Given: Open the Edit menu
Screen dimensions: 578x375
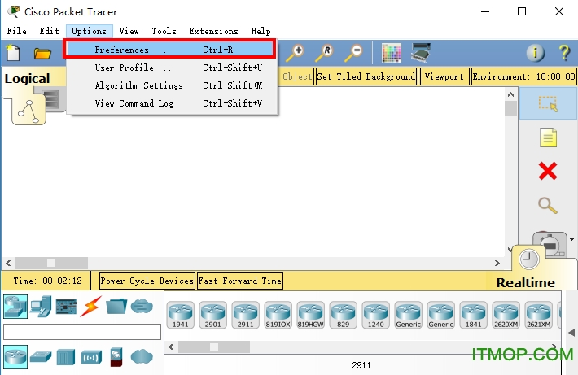Looking at the screenshot, I should pos(50,31).
